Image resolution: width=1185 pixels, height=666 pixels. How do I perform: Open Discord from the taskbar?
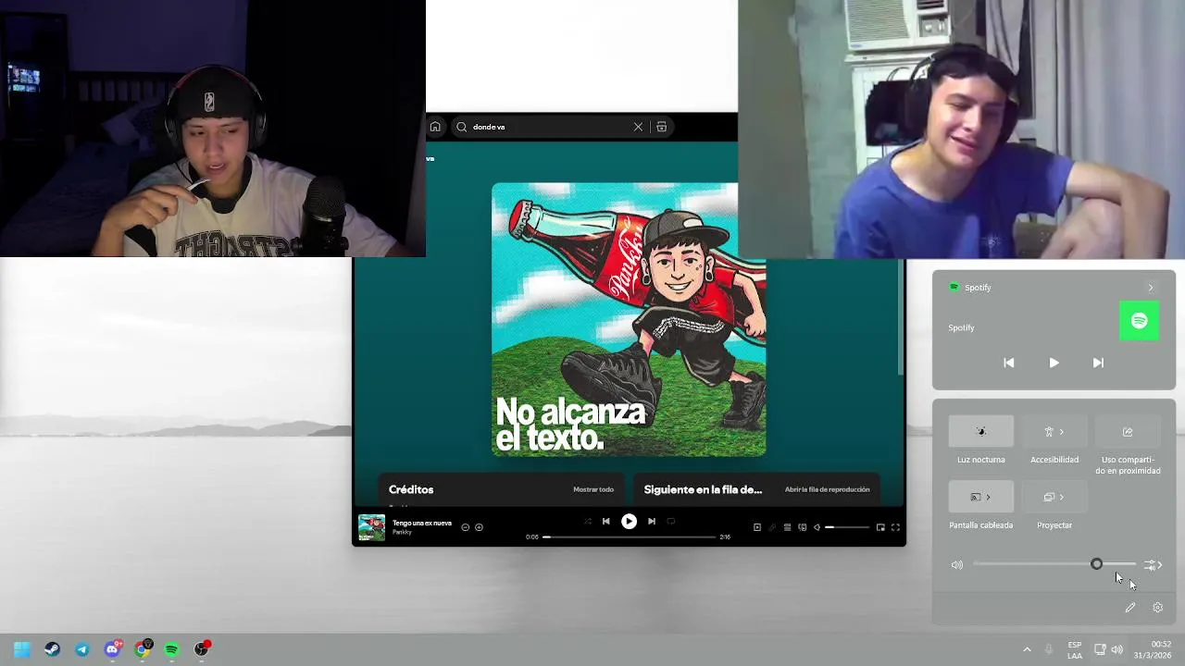pos(112,649)
